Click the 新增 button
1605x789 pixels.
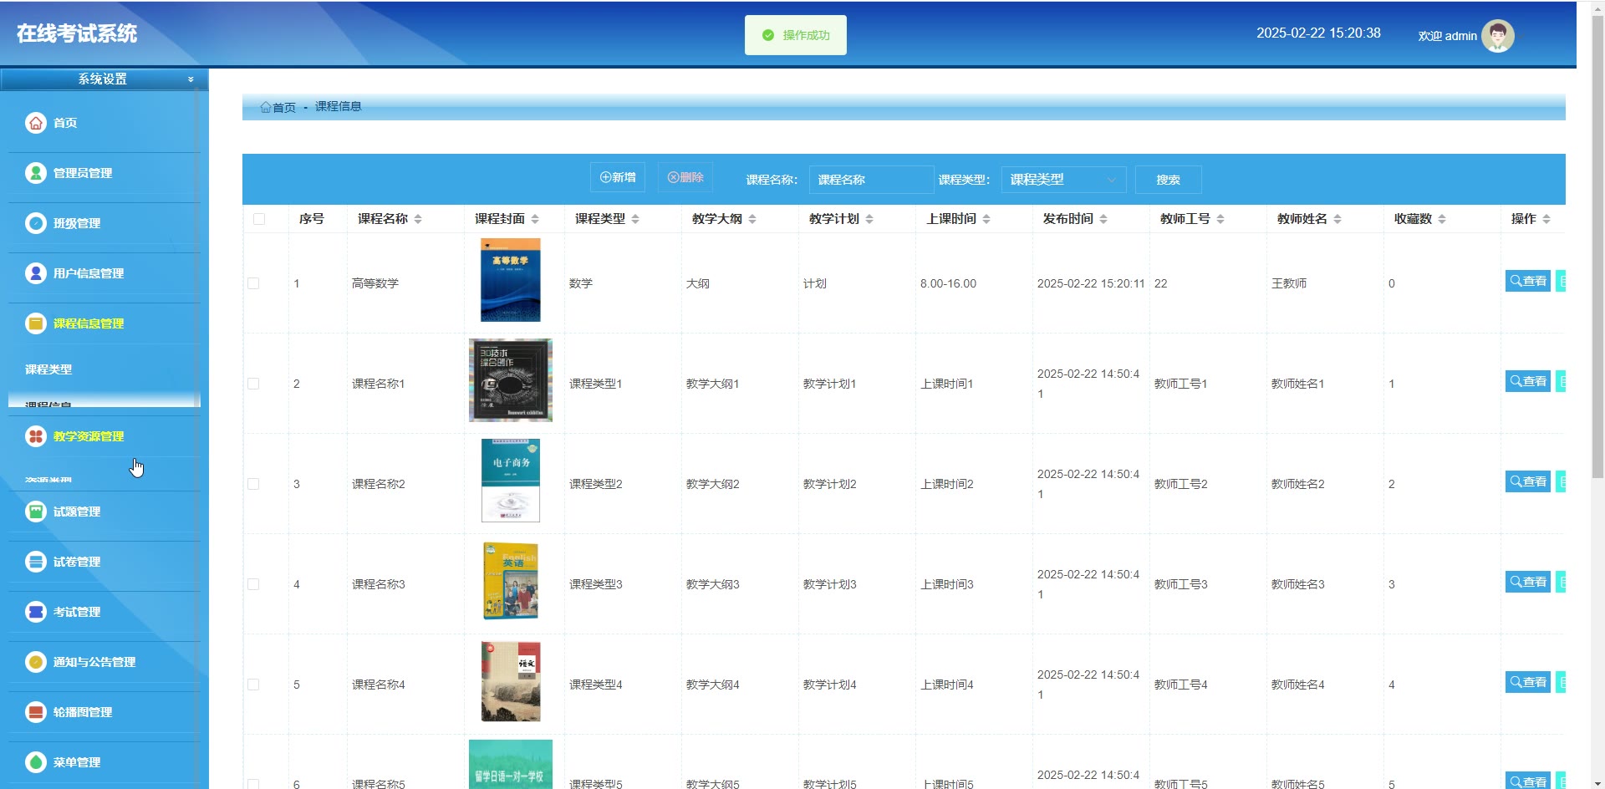coord(618,177)
